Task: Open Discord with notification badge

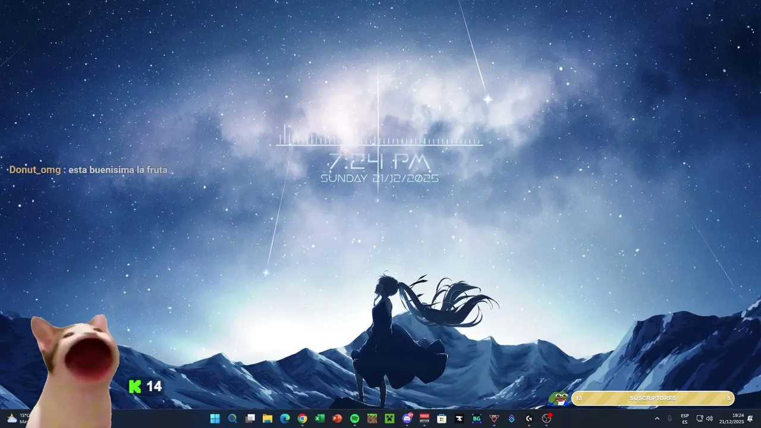Action: 407,418
